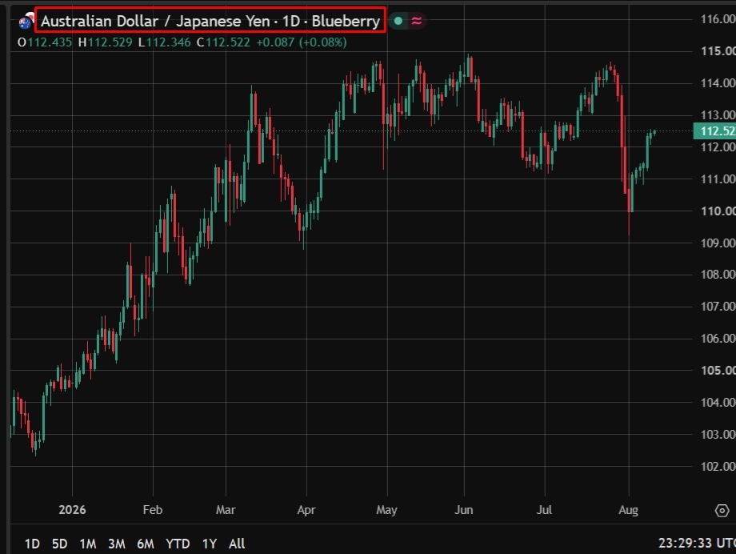The height and width of the screenshot is (554, 736).
Task: Click the change value +0.087 (+0.08%)
Action: click(302, 42)
